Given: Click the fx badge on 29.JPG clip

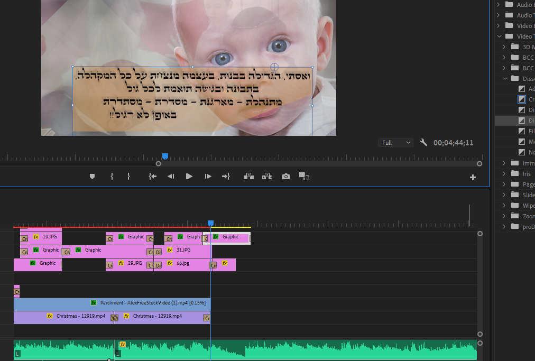Looking at the screenshot, I should coord(121,263).
